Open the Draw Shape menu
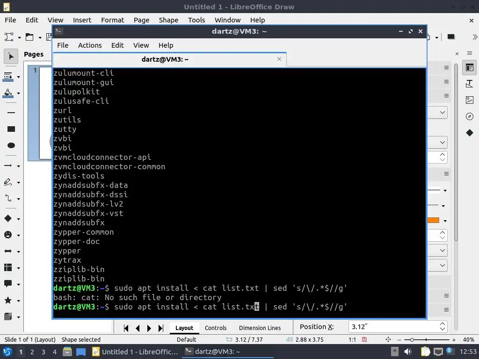The image size is (479, 359). click(168, 20)
